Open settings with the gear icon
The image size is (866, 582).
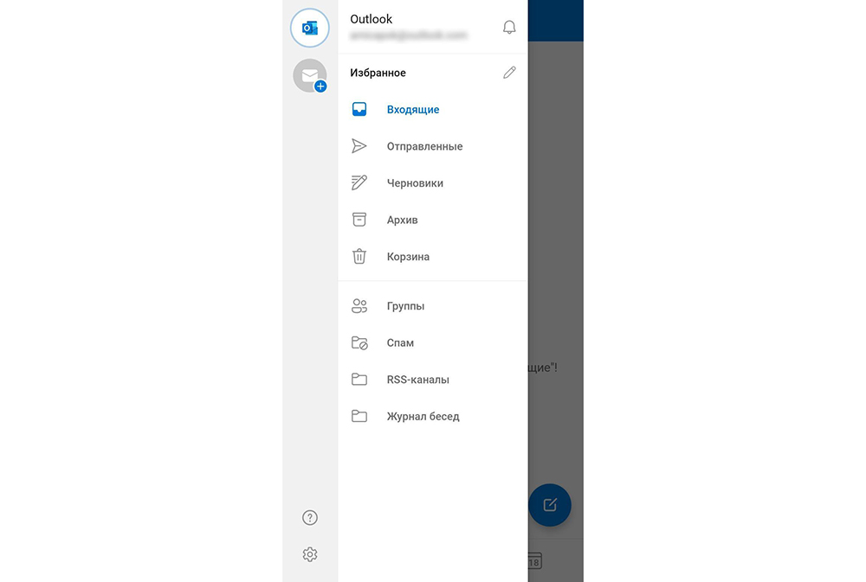(310, 554)
